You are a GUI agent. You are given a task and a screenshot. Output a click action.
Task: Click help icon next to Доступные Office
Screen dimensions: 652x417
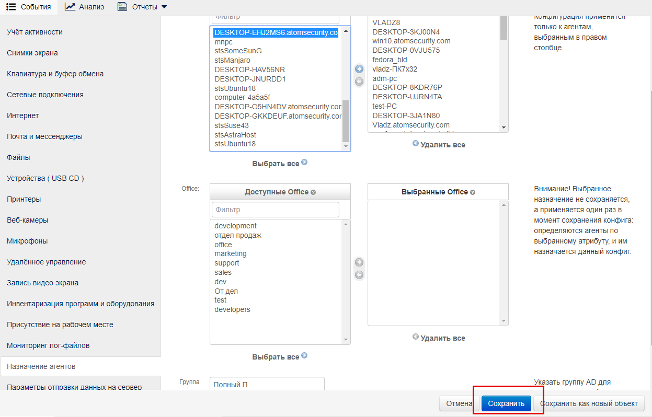313,192
